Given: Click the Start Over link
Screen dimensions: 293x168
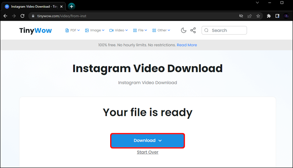Looking at the screenshot, I should [x=148, y=152].
